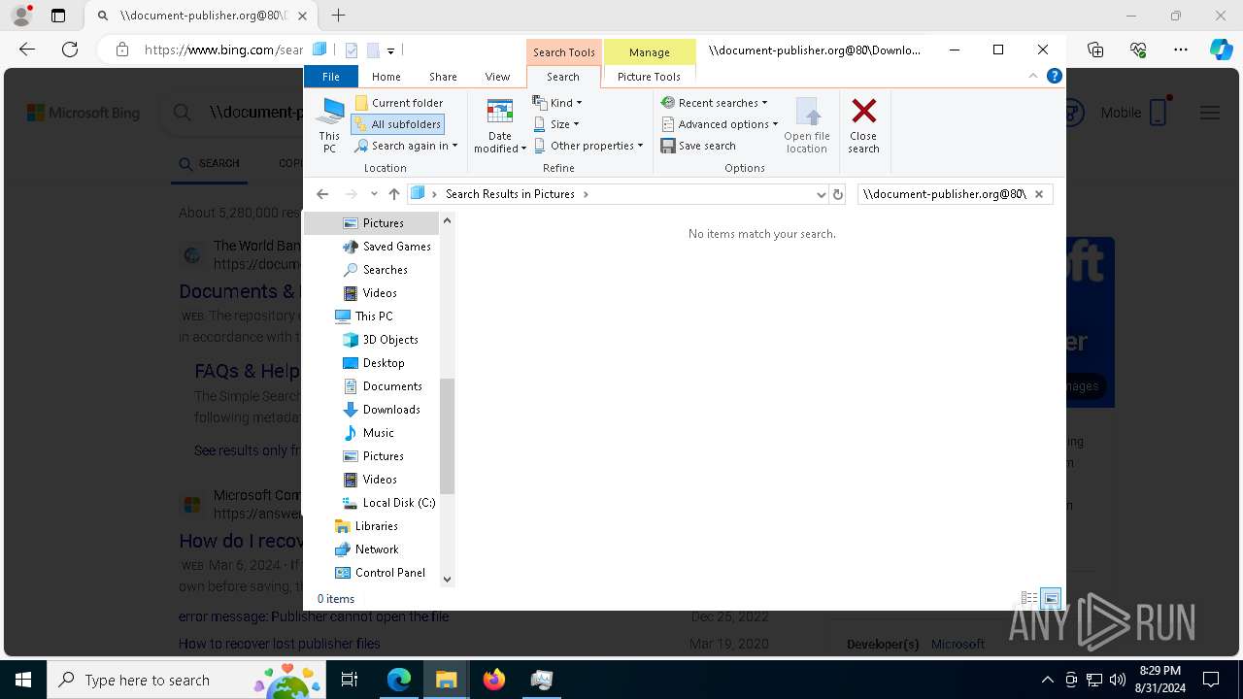1243x699 pixels.
Task: Toggle All subfolders search scope
Action: click(x=398, y=124)
